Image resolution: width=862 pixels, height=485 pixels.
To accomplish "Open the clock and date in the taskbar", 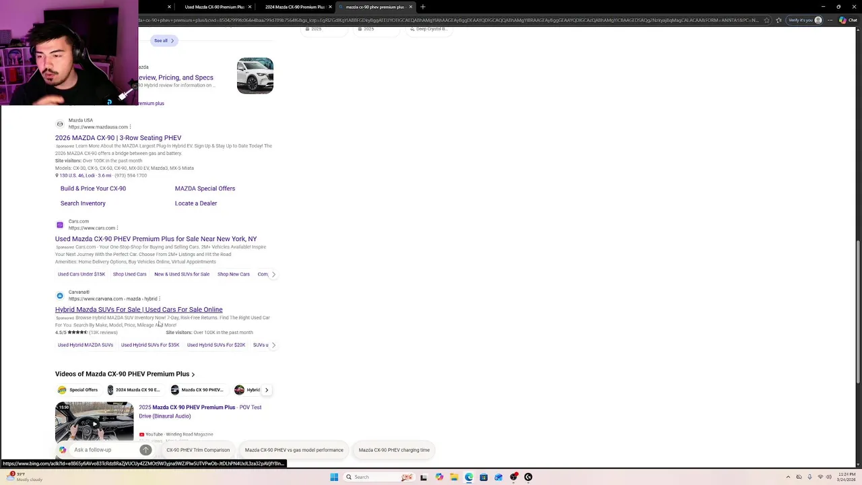I will click(x=847, y=477).
